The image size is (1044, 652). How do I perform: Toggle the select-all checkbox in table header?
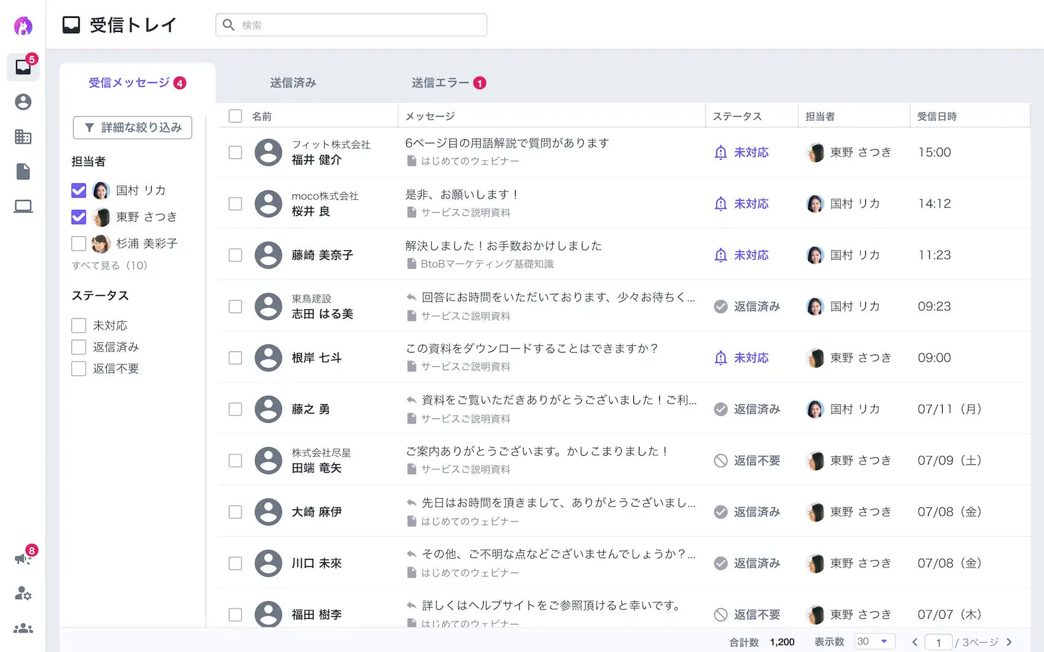[x=235, y=116]
